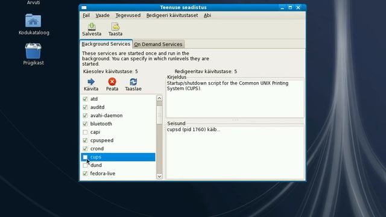Select the highlighted cups service row

tap(118, 157)
